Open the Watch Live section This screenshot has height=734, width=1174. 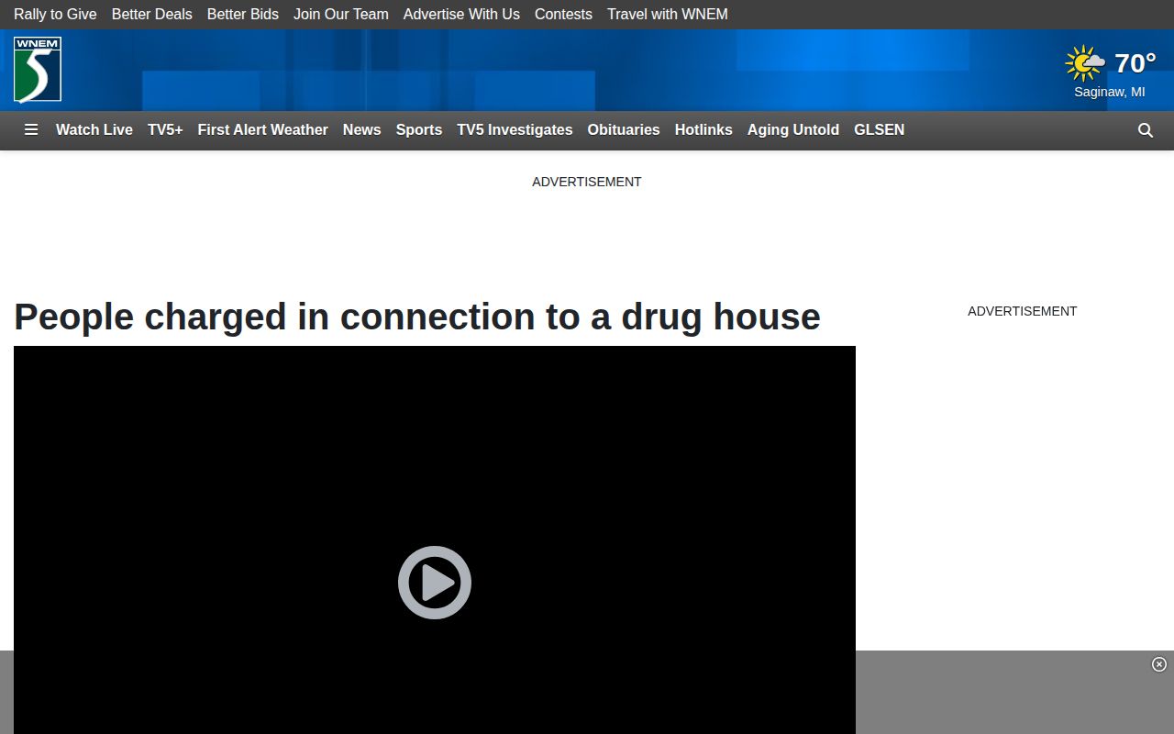point(94,130)
